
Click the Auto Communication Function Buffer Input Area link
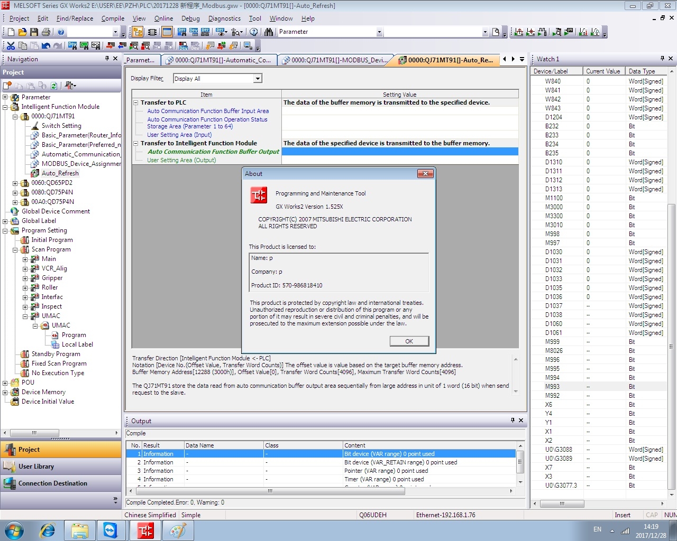click(208, 111)
